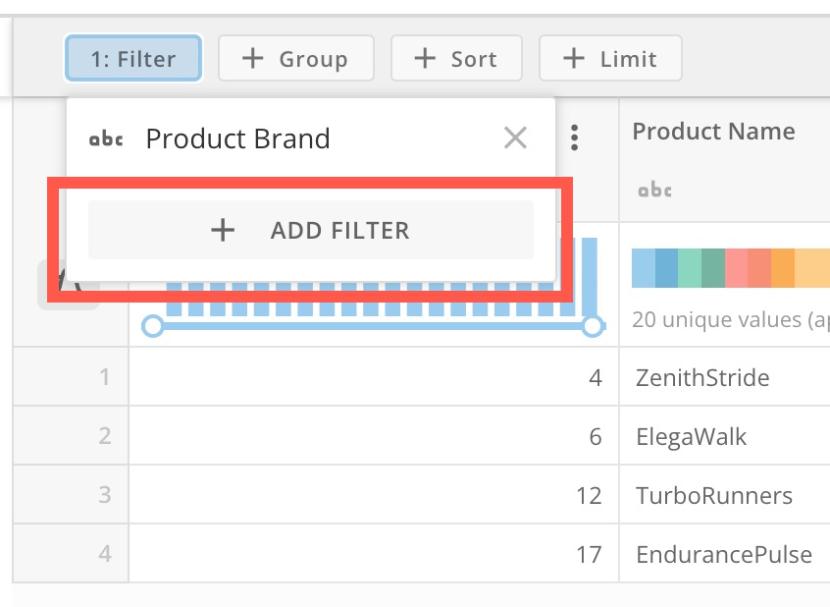830x607 pixels.
Task: Remove the Product Brand filter with X
Action: pos(515,138)
